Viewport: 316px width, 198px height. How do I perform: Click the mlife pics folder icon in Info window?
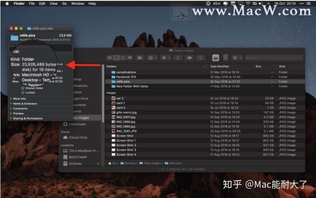coord(14,37)
